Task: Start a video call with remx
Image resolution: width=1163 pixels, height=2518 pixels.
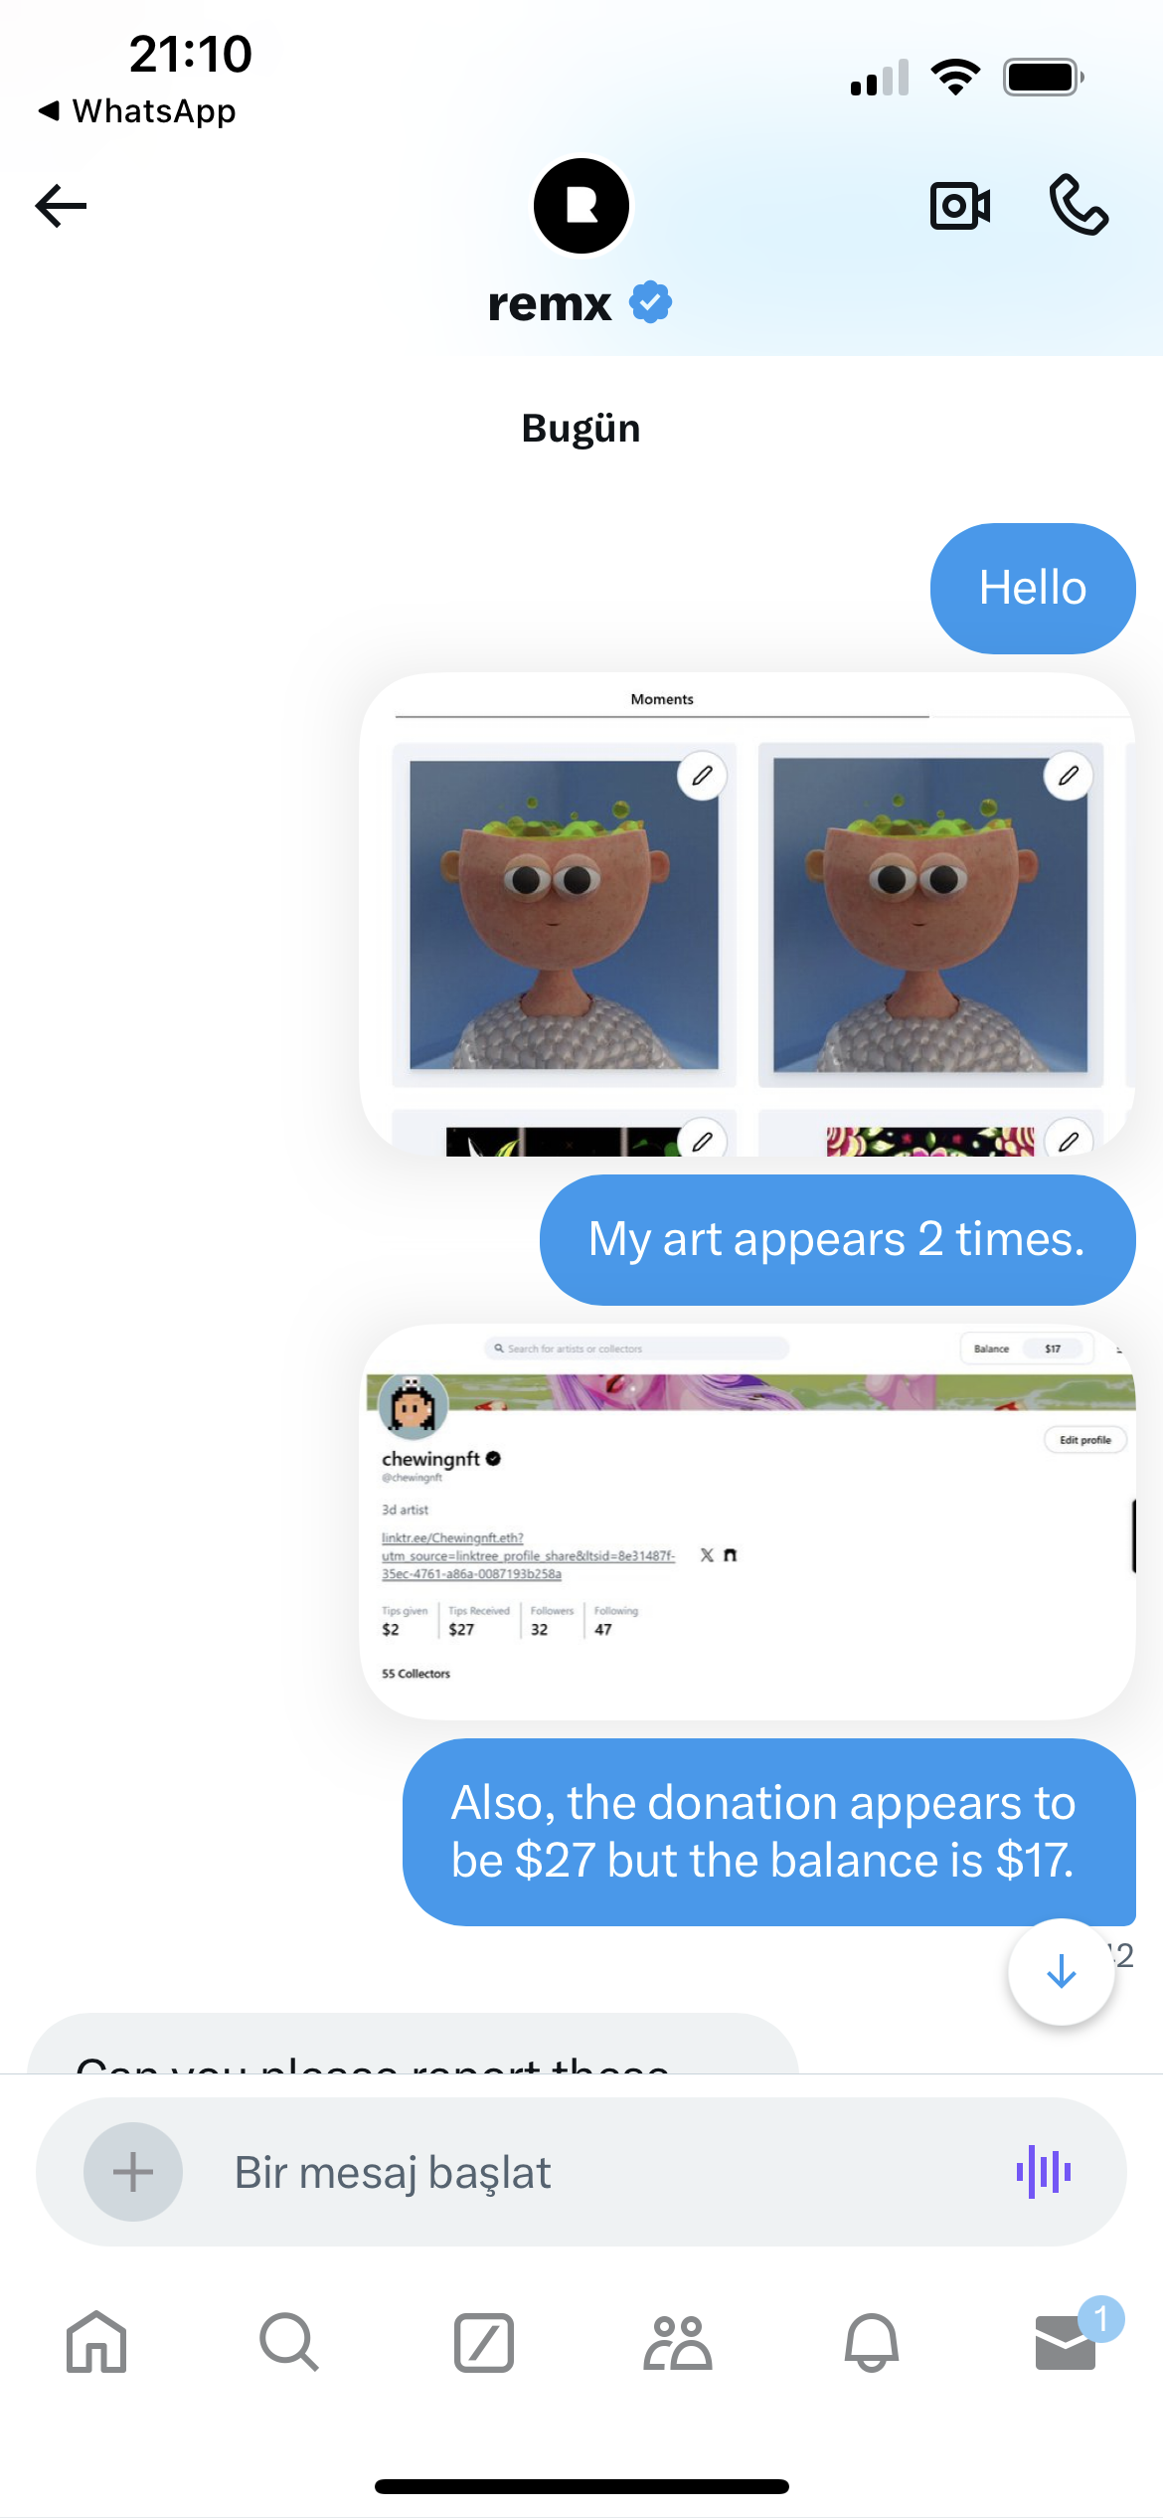Action: pyautogui.click(x=960, y=206)
